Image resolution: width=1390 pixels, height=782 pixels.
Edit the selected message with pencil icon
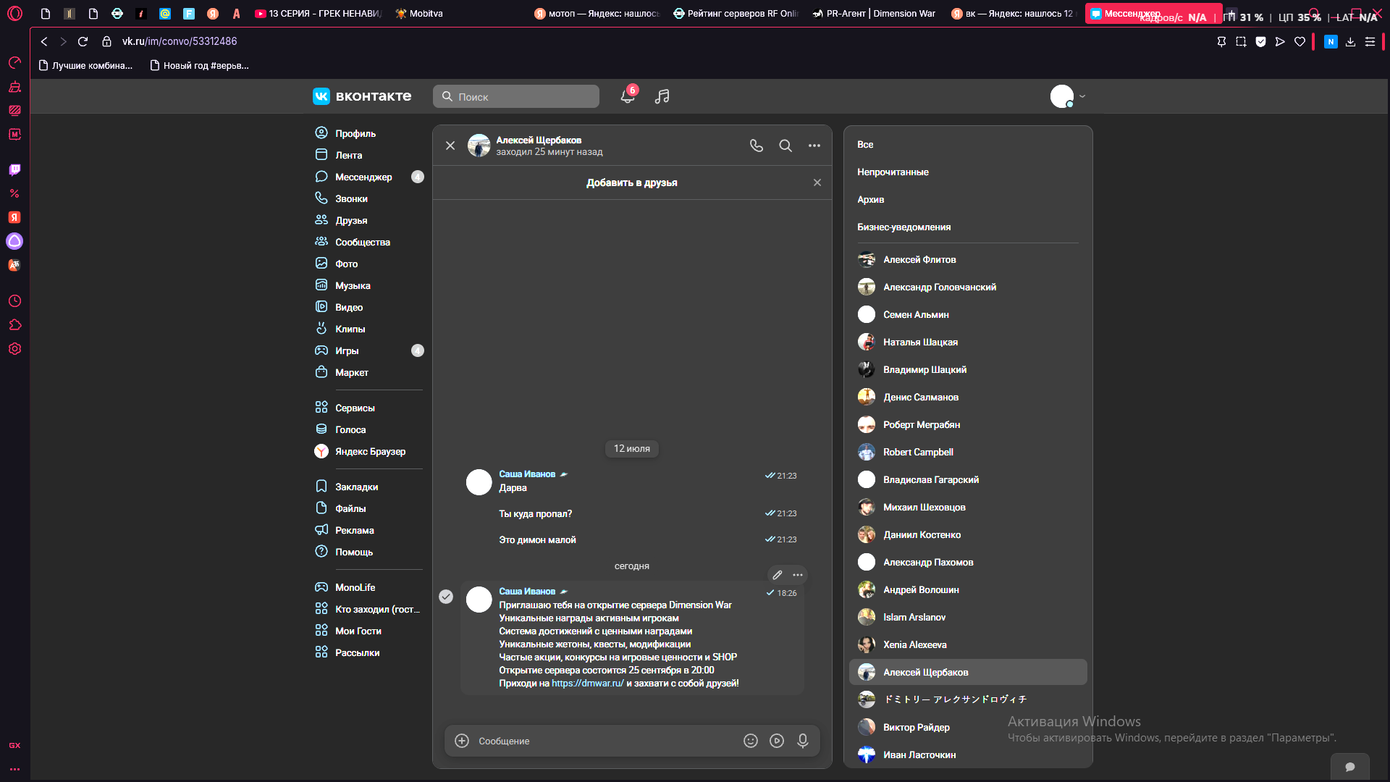tap(778, 575)
